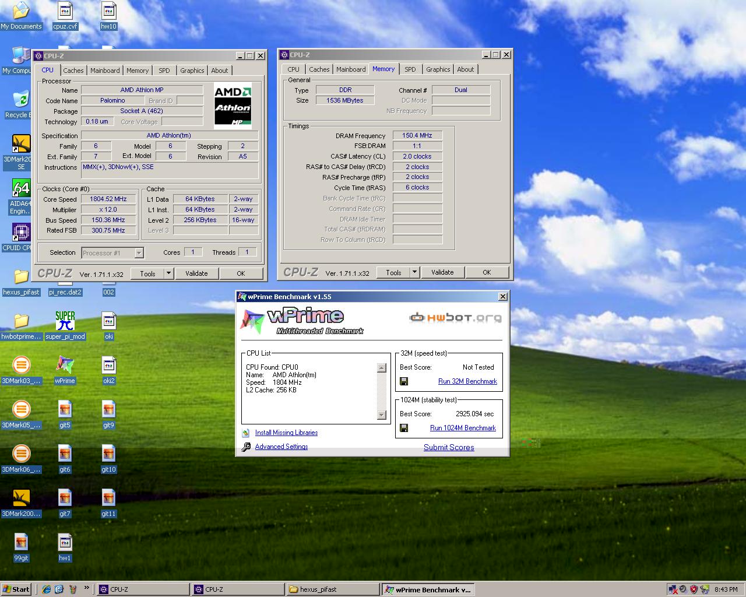Open the git7 image file
The width and height of the screenshot is (746, 597).
(x=65, y=504)
